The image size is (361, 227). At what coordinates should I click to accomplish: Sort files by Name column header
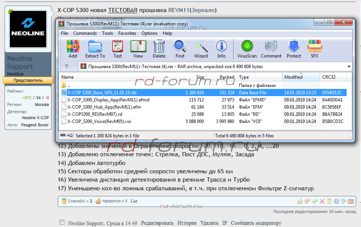(67, 77)
